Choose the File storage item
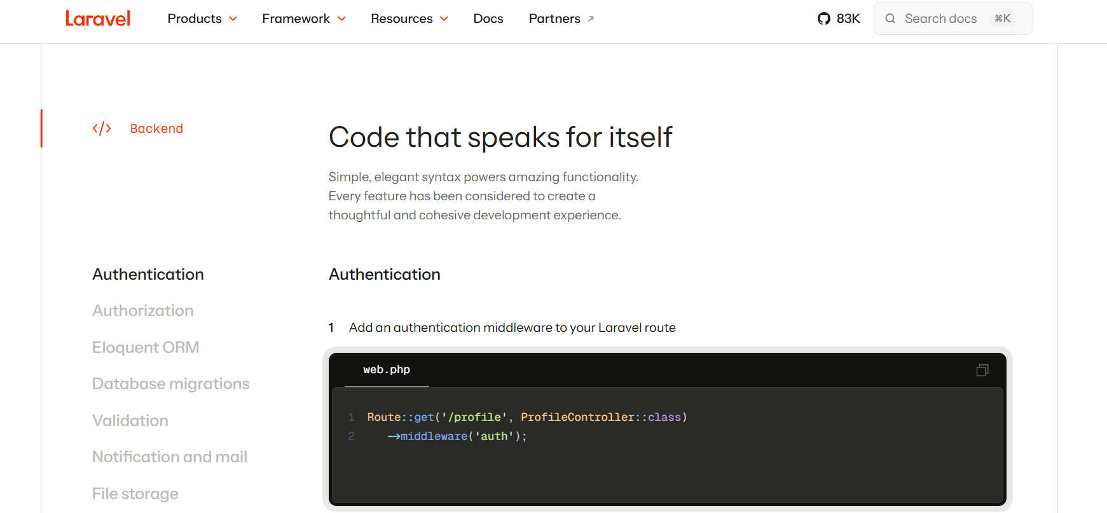Viewport: 1107px width, 513px height. (x=135, y=493)
